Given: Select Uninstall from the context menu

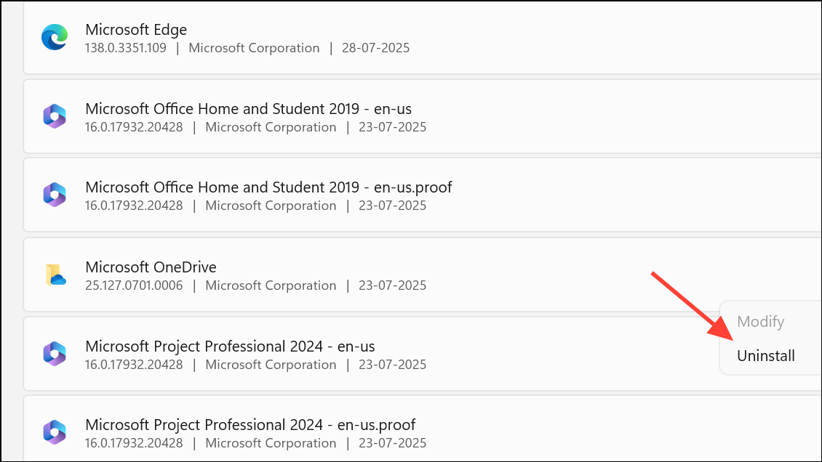Looking at the screenshot, I should pos(766,355).
